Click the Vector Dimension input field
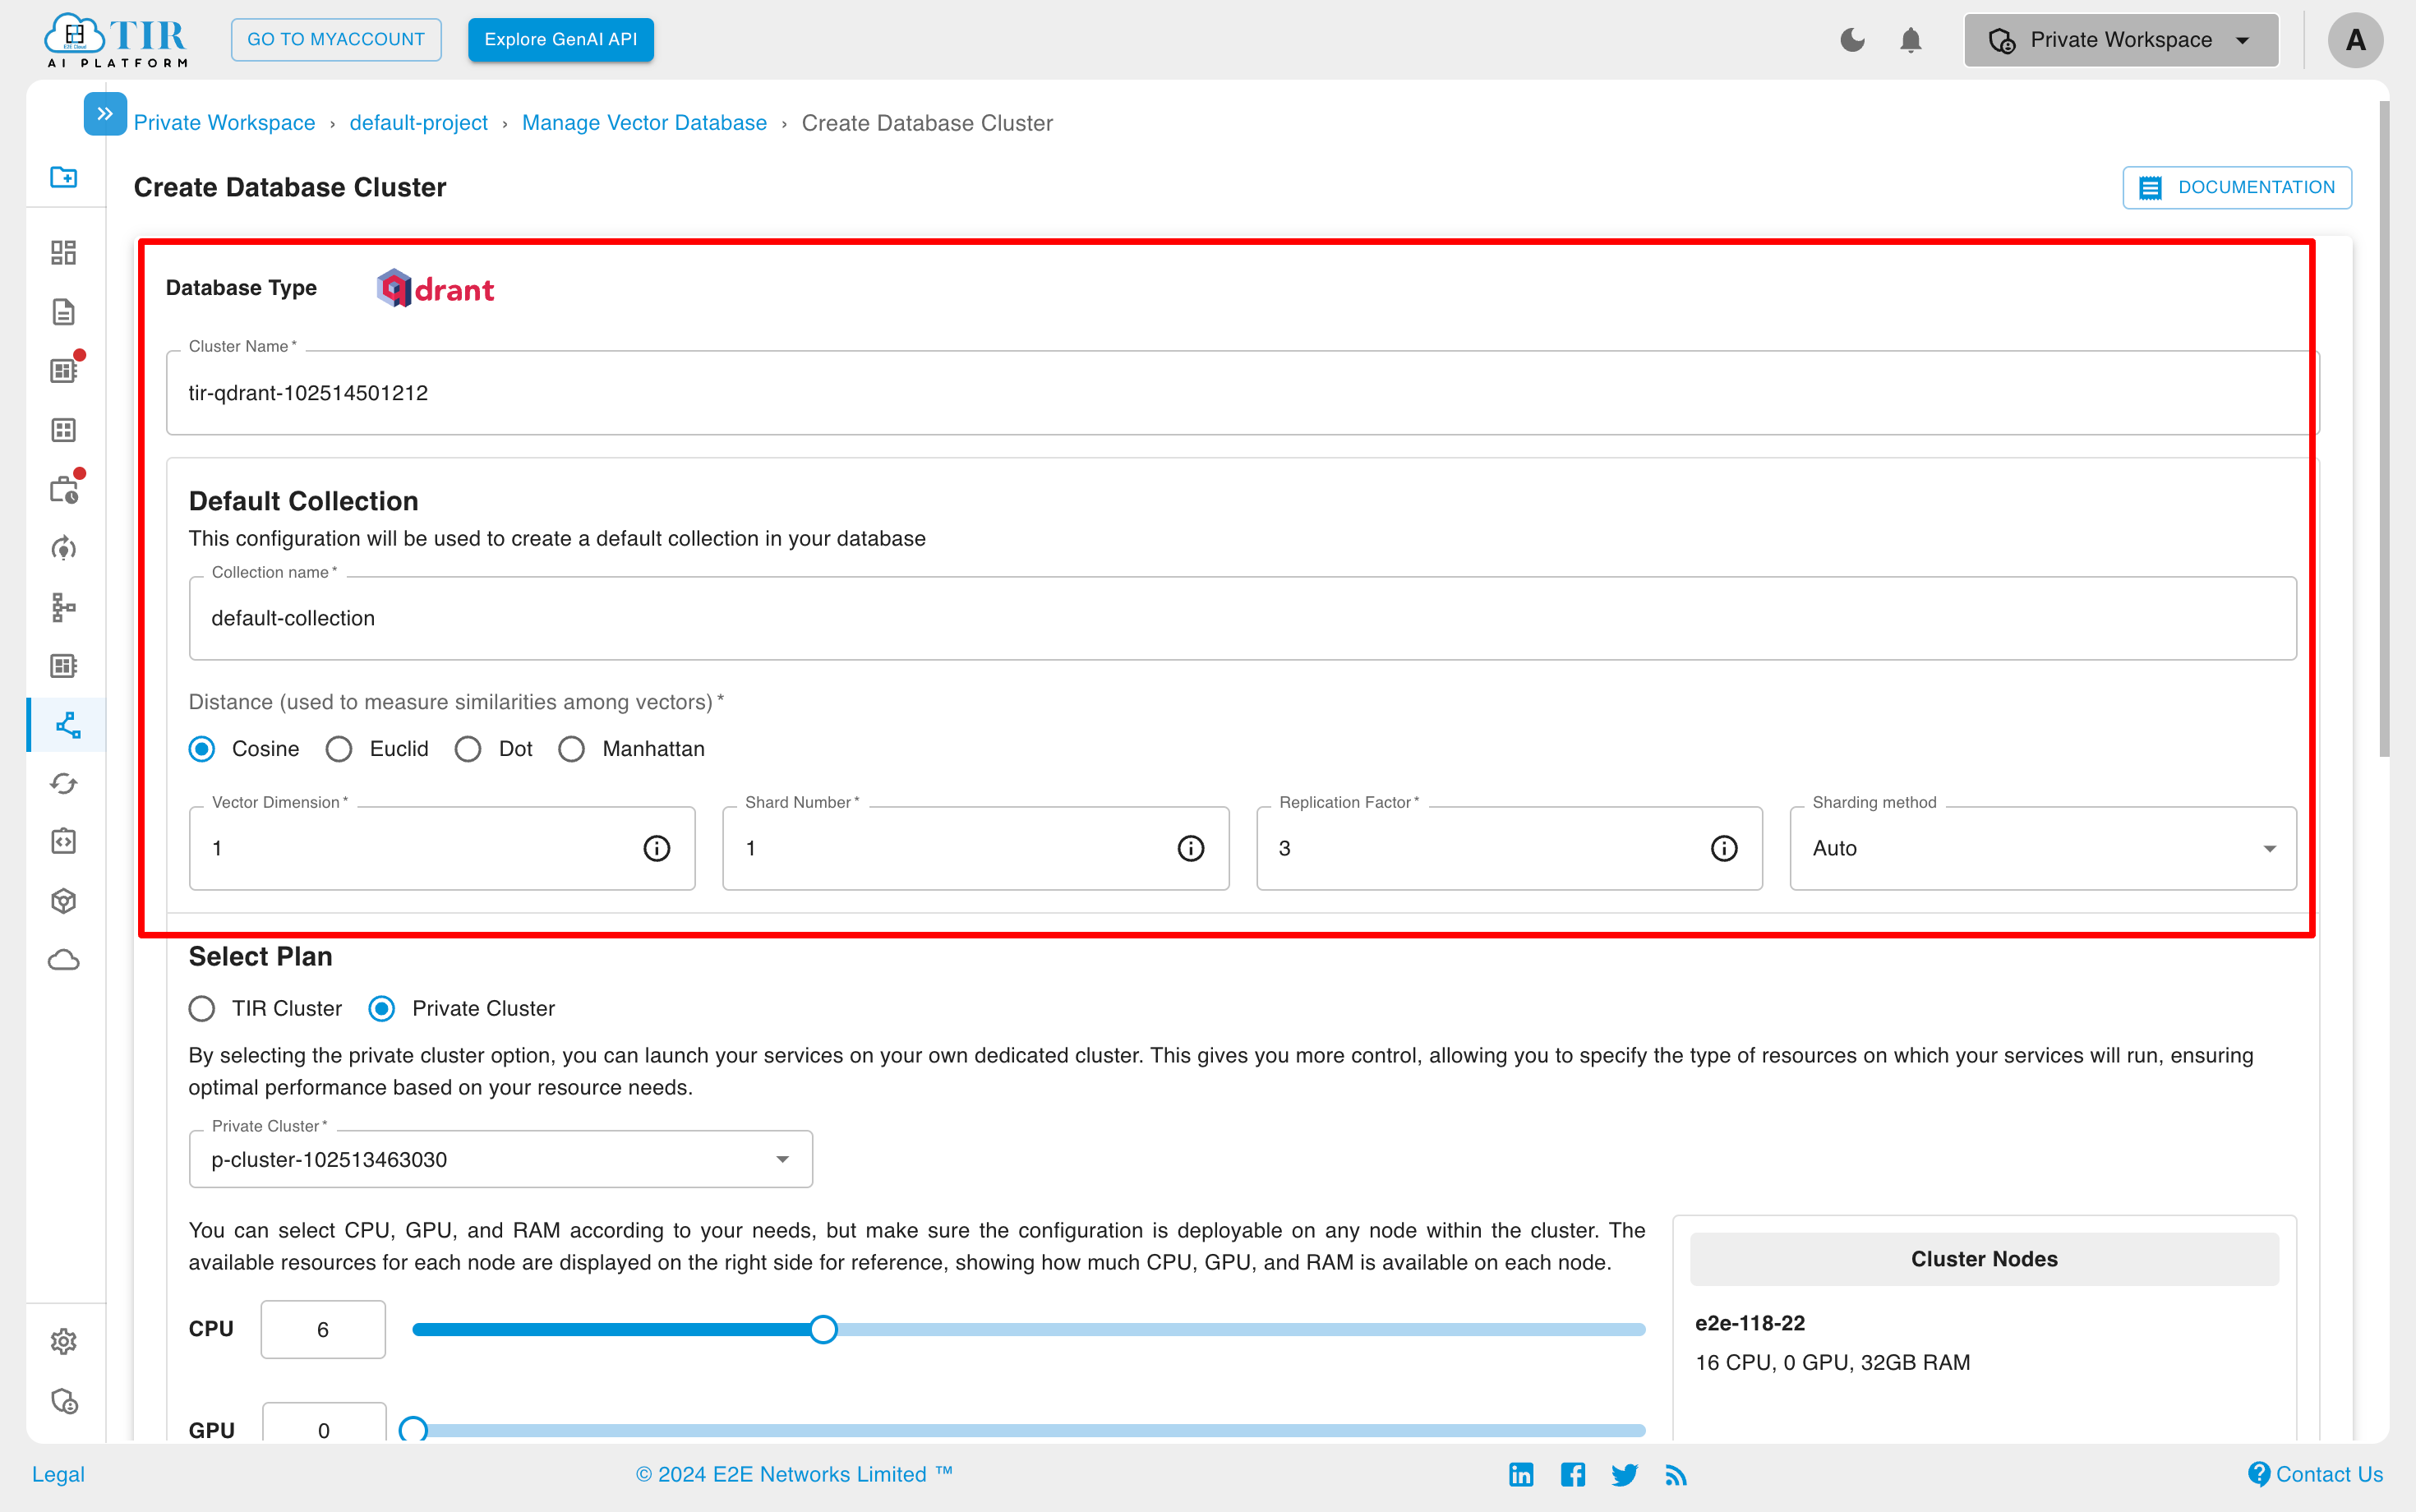 pyautogui.click(x=442, y=848)
